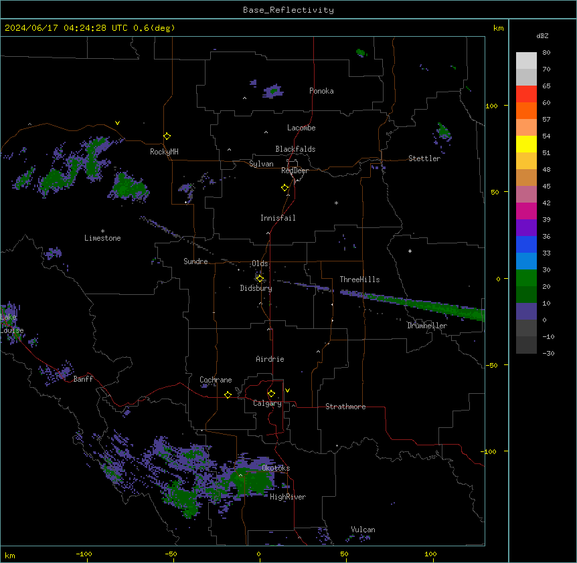This screenshot has width=577, height=563.
Task: Click the RockyMH label
Action: [164, 152]
